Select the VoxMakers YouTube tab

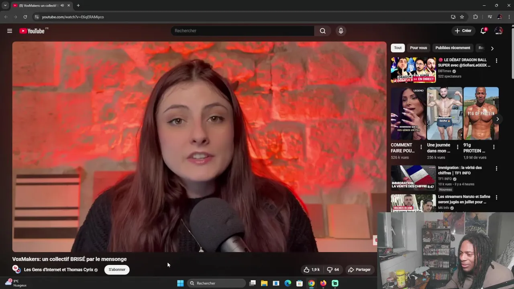coord(39,6)
